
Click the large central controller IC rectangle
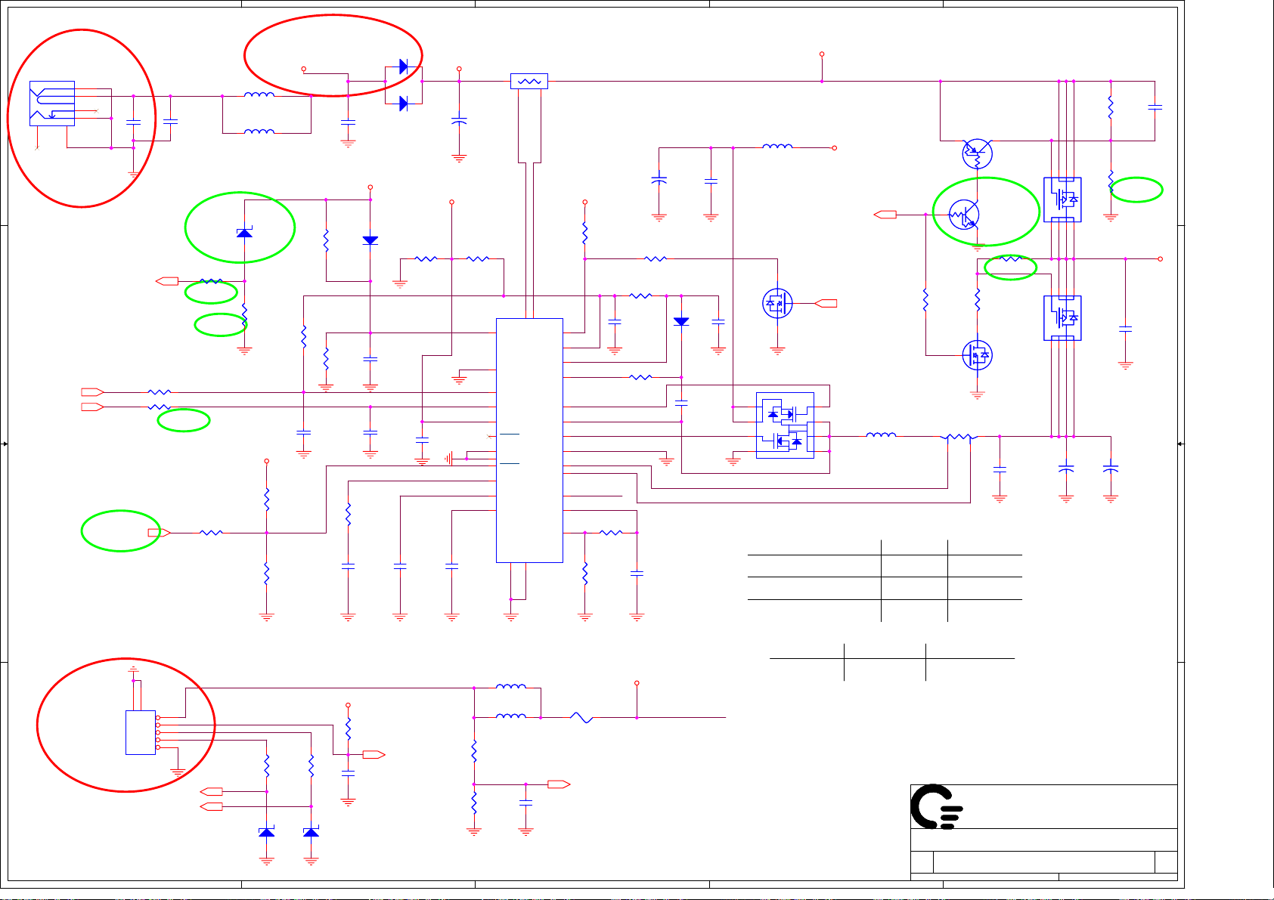click(529, 441)
